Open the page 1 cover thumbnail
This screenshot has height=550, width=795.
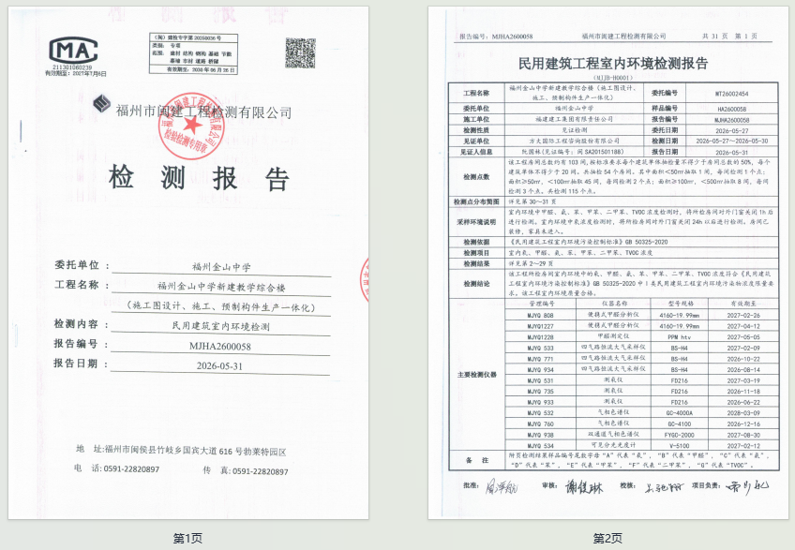click(188, 262)
